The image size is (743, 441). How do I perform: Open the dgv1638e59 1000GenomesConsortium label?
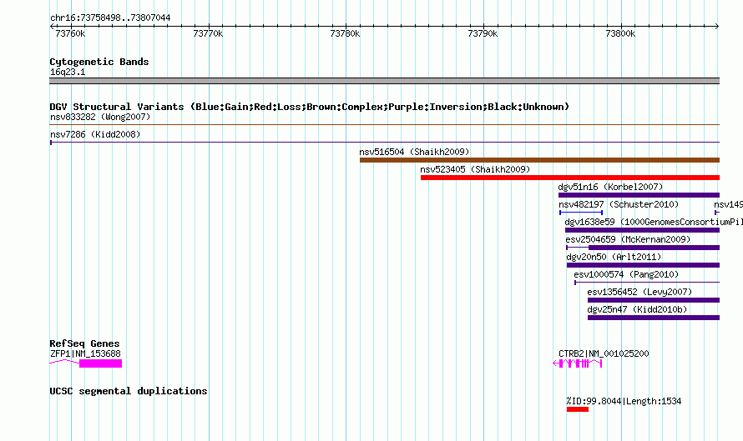click(654, 222)
